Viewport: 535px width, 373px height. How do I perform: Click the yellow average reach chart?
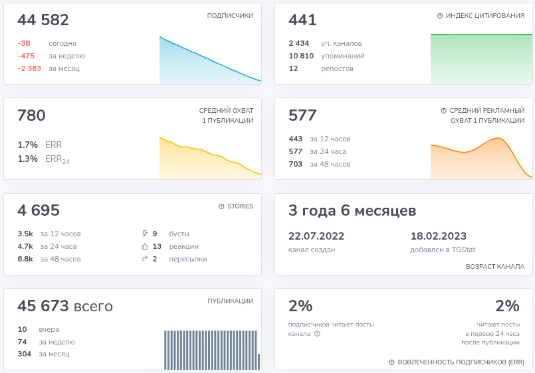(210, 159)
